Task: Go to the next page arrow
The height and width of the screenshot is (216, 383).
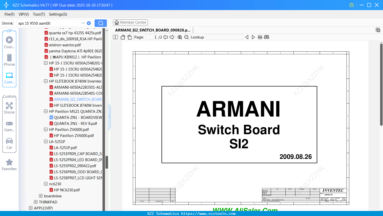Action: point(172,37)
